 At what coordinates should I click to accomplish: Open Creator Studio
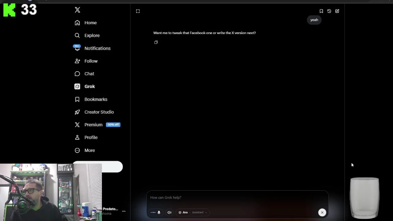[94, 112]
